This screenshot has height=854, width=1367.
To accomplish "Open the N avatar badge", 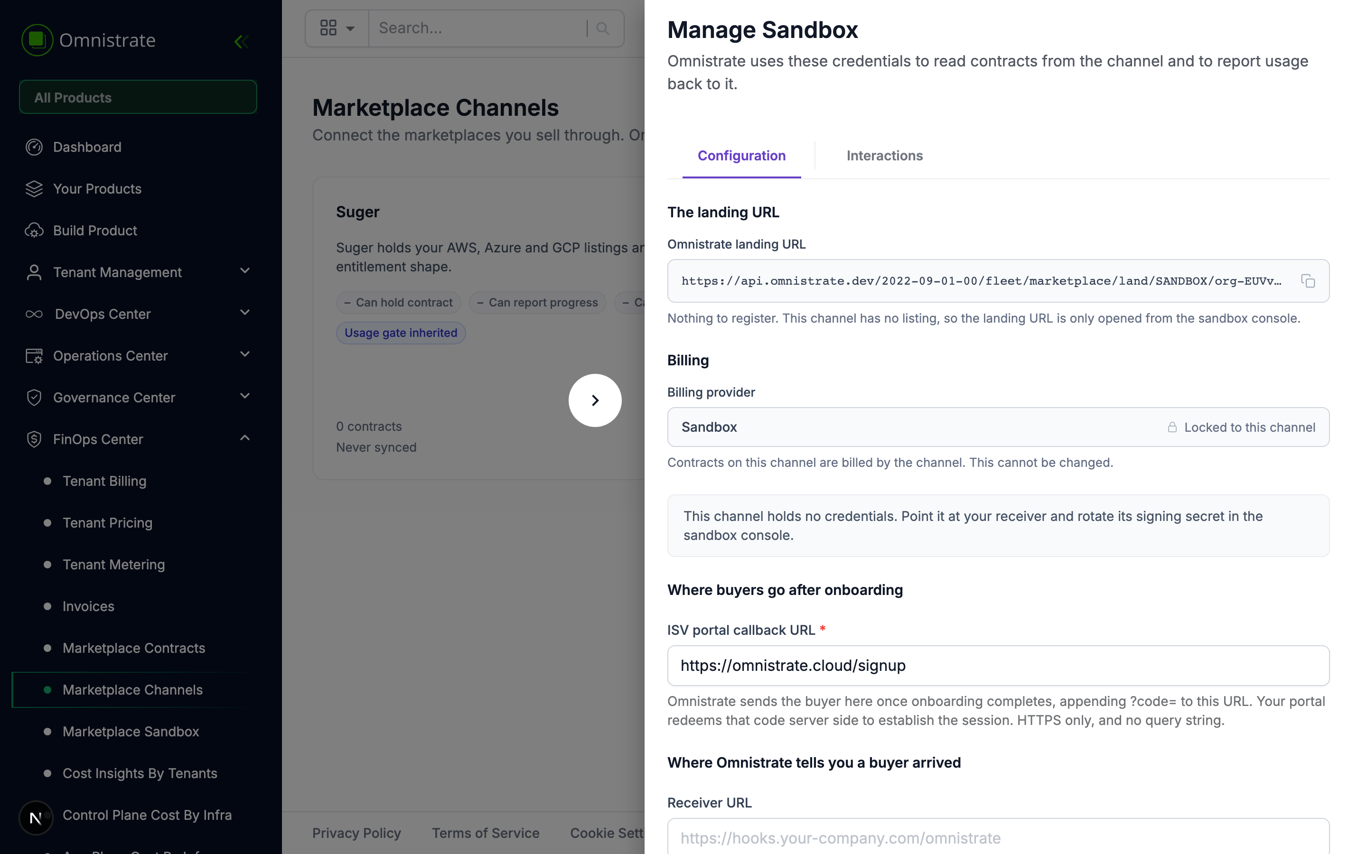I will 36,817.
